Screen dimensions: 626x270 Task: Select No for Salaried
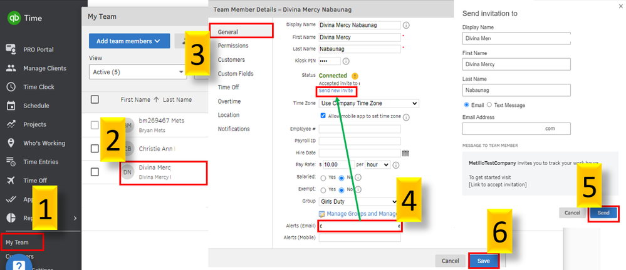pos(342,177)
